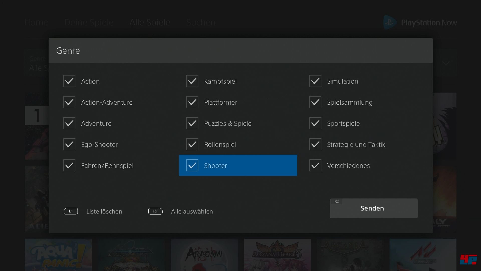
Task: Click Alle auswählen label
Action: (192, 212)
